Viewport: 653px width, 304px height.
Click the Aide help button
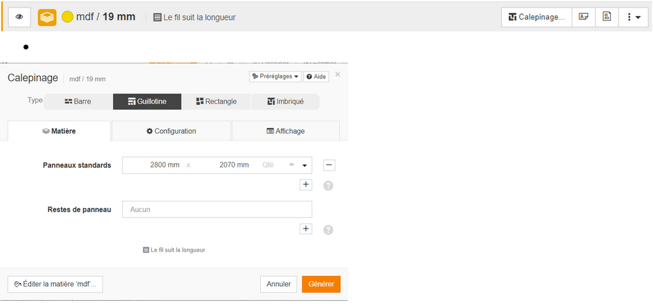click(x=316, y=76)
